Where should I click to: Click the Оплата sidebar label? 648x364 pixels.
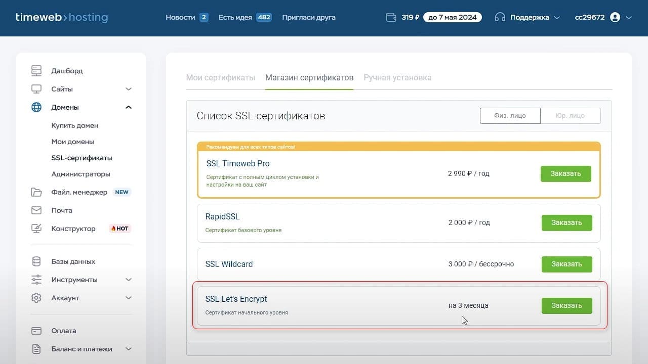(64, 331)
